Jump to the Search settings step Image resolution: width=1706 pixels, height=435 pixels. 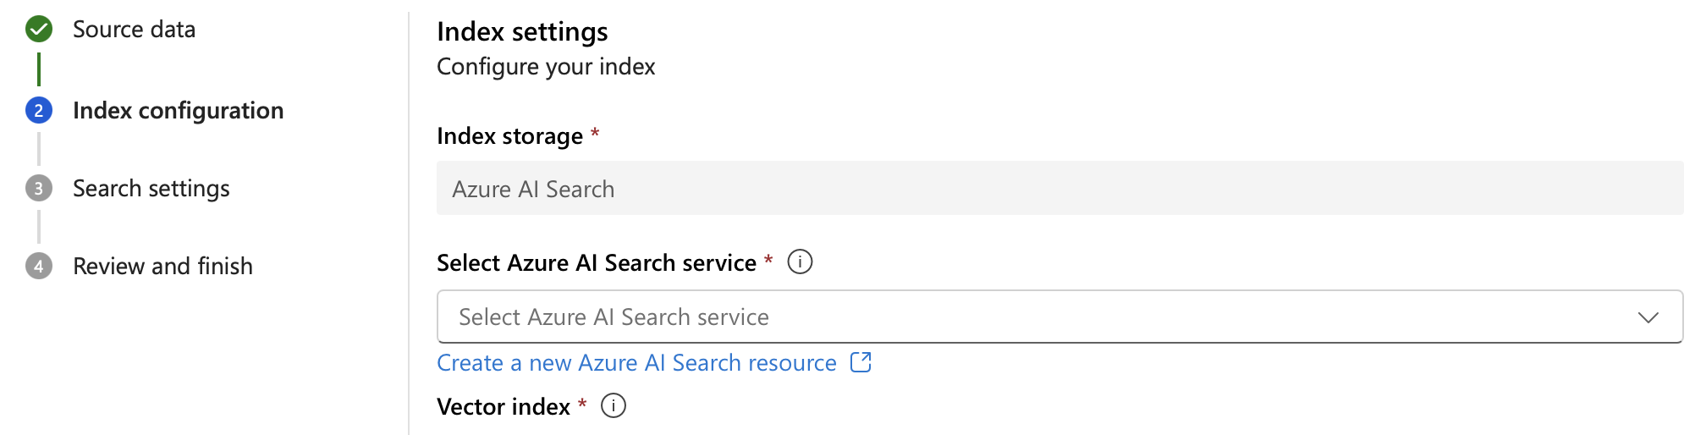point(151,189)
